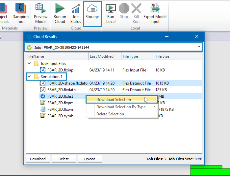230x176 pixels.
Task: Open the cloud Storage icon
Action: point(92,9)
